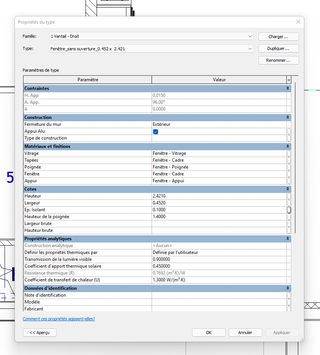
Task: Click associate parameter button for Vitrage row
Action: (289, 153)
